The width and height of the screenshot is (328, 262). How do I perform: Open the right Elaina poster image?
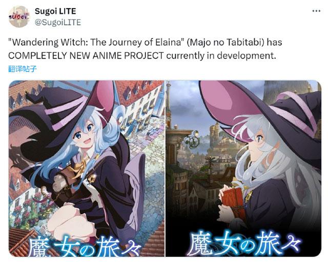[x=243, y=169]
